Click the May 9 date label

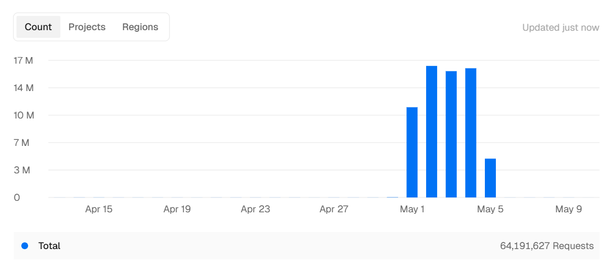coord(568,209)
